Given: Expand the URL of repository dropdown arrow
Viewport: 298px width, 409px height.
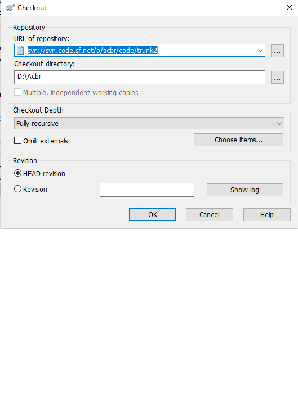Looking at the screenshot, I should point(260,50).
